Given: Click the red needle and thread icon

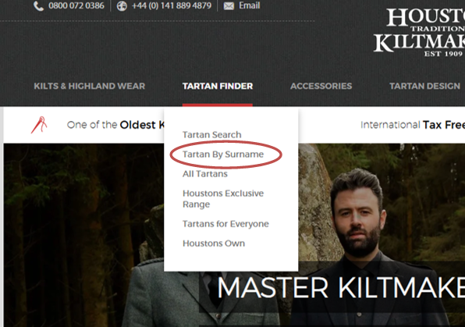Looking at the screenshot, I should click(x=39, y=125).
